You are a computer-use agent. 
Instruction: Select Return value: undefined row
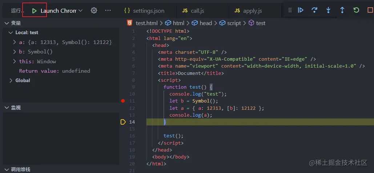(x=55, y=71)
